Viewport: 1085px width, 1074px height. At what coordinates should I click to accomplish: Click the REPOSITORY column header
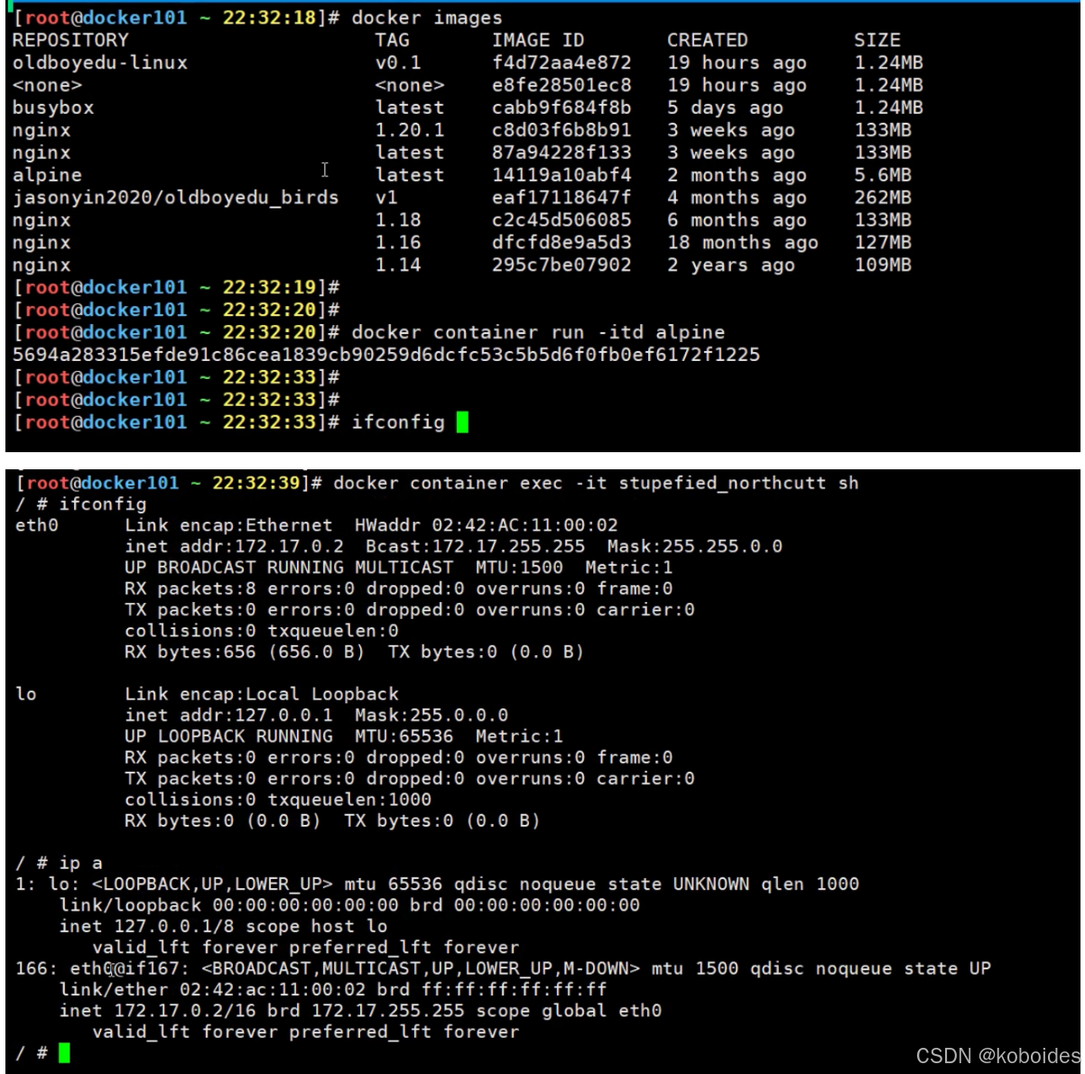70,41
